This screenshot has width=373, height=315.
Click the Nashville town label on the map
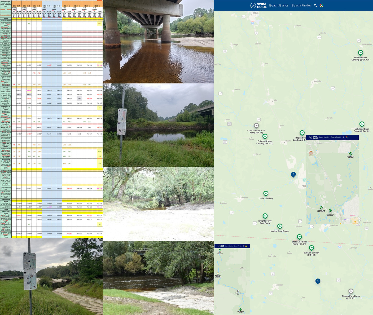click(317, 81)
